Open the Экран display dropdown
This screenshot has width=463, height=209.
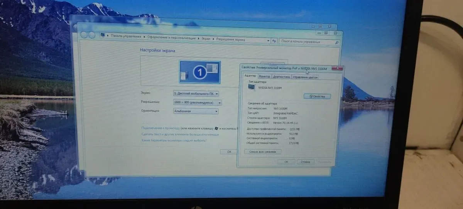196,94
